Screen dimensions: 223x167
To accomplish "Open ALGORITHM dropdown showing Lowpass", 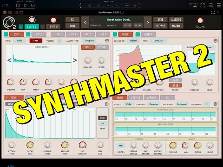I will coord(89,41).
